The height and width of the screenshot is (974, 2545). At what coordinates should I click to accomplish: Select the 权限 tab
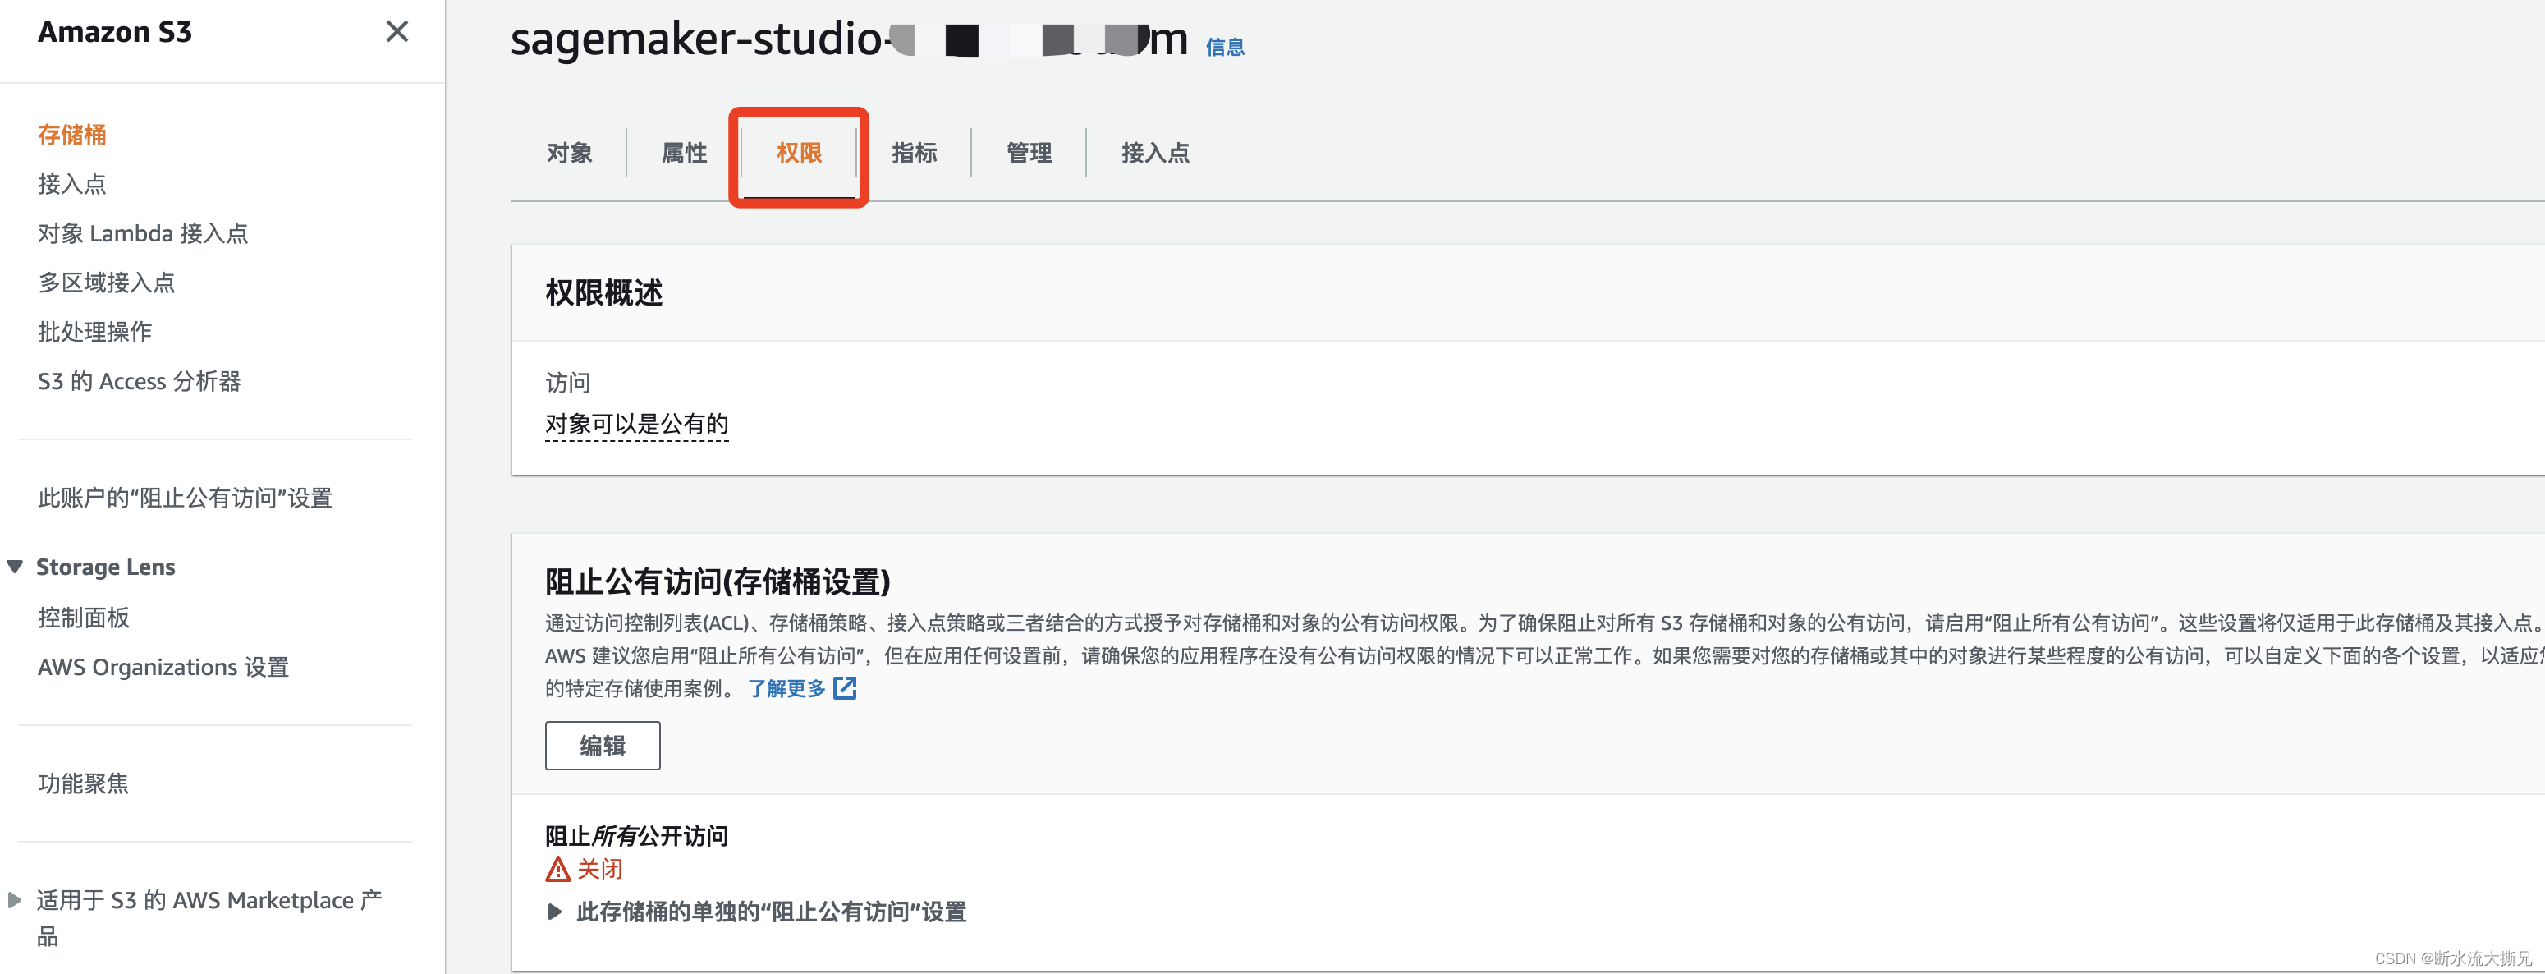pyautogui.click(x=800, y=153)
